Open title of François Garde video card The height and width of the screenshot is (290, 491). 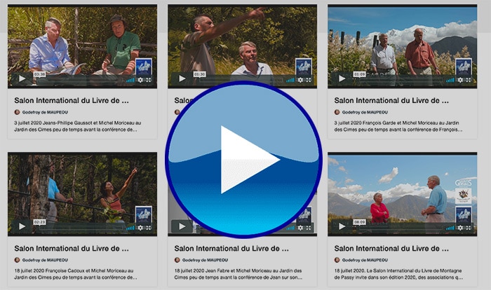(391, 100)
